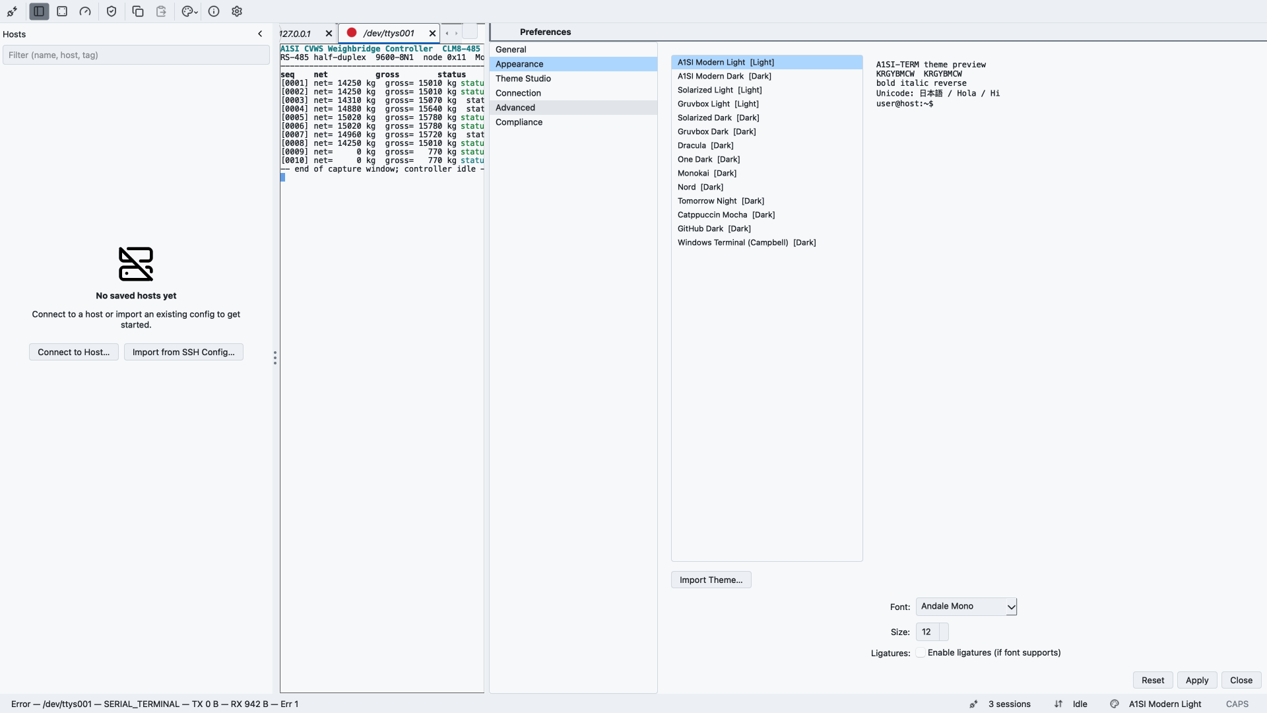1267x713 pixels.
Task: Click the Import Theme... button
Action: pos(711,580)
